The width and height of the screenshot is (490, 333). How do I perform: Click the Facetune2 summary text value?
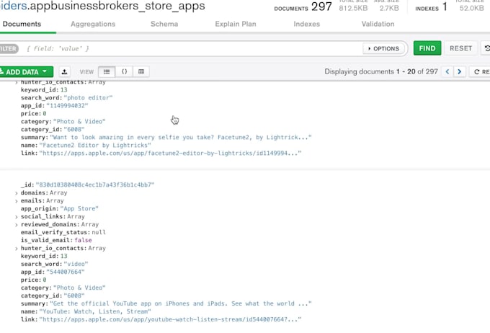181,137
